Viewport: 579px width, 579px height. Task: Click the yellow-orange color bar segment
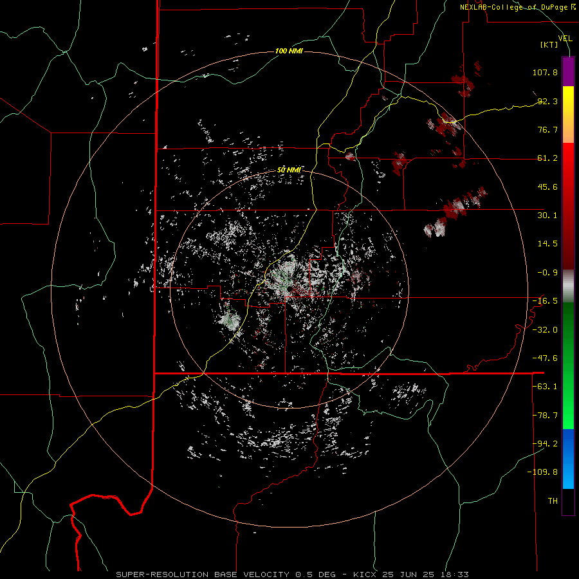[568, 115]
